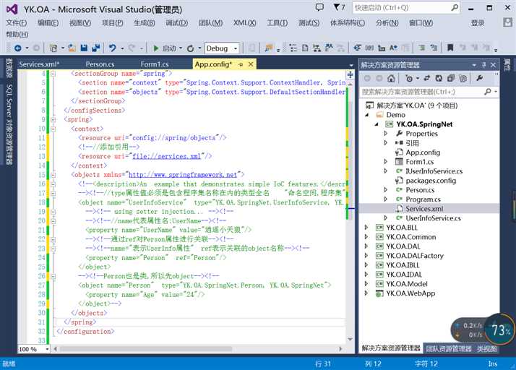Click the feedback speech bubble icon
The image size is (516, 370).
pyautogui.click(x=319, y=7)
